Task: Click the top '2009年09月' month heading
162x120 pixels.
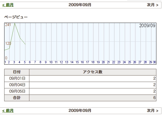Action: (x=80, y=5)
